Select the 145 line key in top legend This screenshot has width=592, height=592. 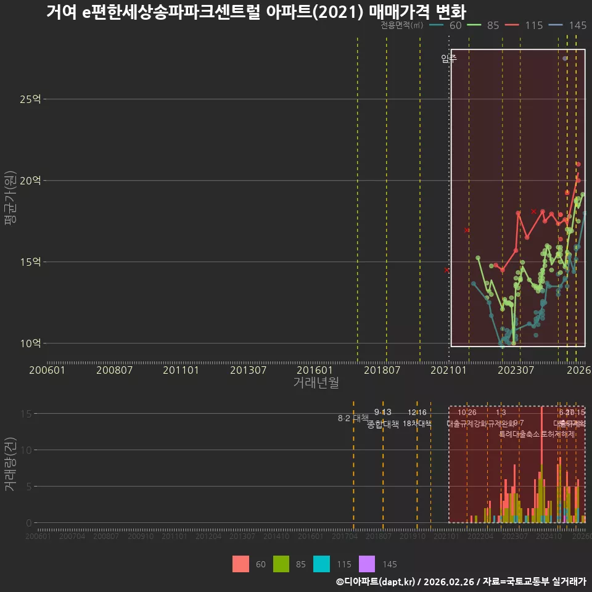point(556,25)
